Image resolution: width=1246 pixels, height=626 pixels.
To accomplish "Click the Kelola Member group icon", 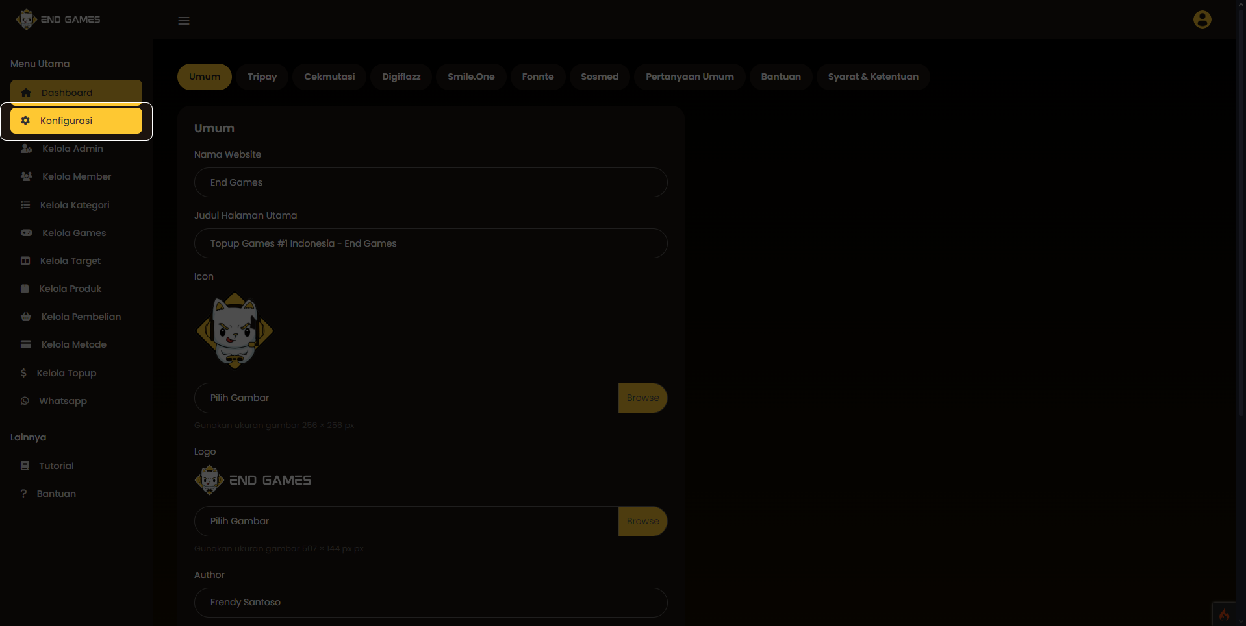I will pyautogui.click(x=27, y=176).
